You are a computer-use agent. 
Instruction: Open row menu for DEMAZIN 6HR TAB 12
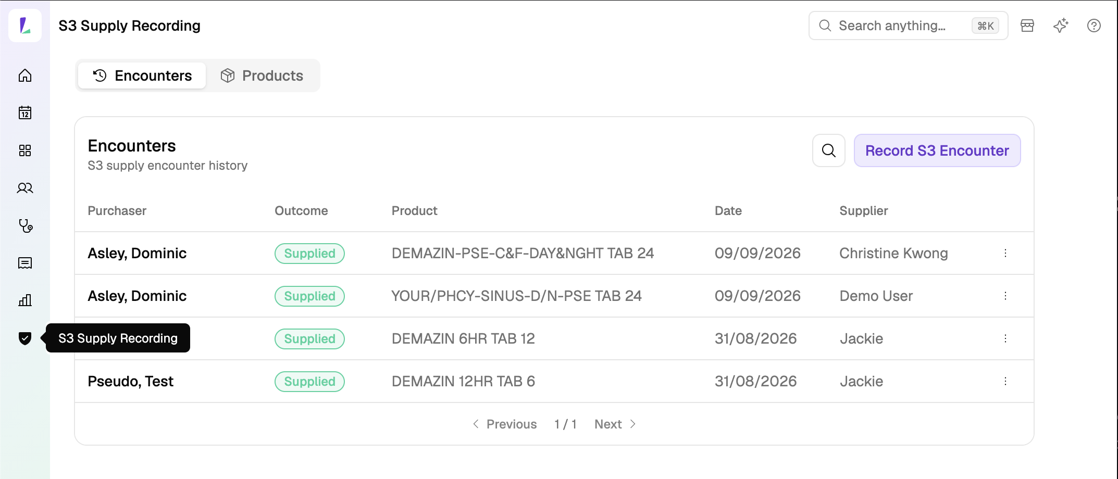point(1005,338)
